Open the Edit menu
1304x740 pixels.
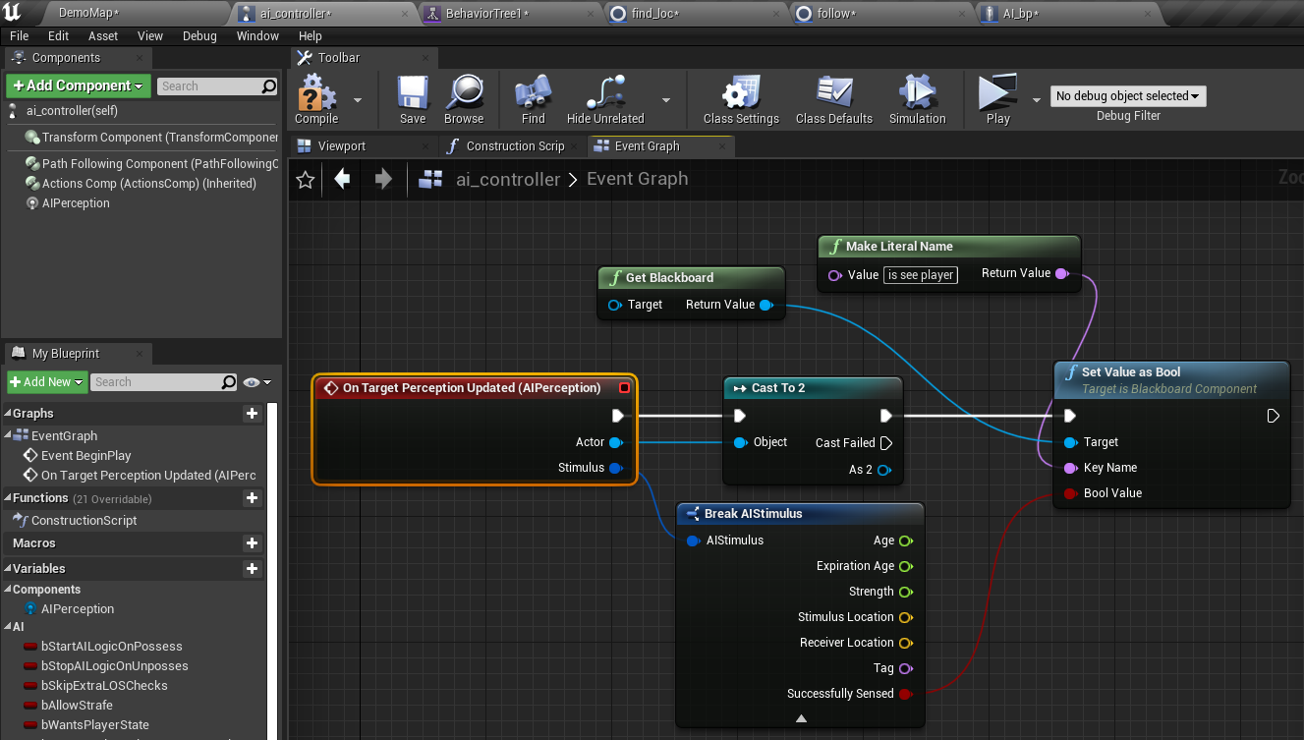(58, 35)
